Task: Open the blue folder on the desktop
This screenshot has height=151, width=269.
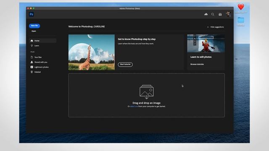Action: (241, 20)
